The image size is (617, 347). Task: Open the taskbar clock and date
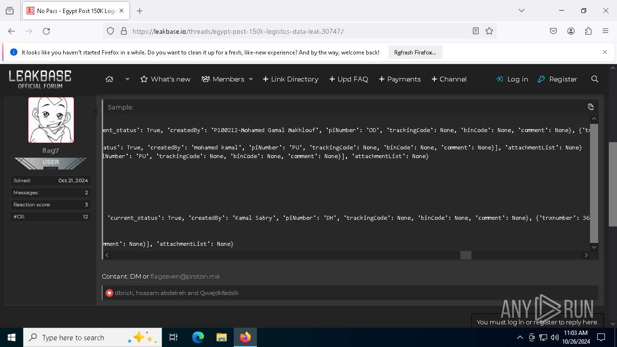(x=576, y=337)
